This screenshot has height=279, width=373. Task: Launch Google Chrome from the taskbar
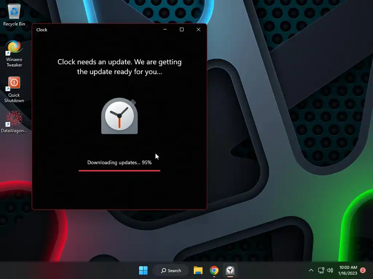click(214, 270)
